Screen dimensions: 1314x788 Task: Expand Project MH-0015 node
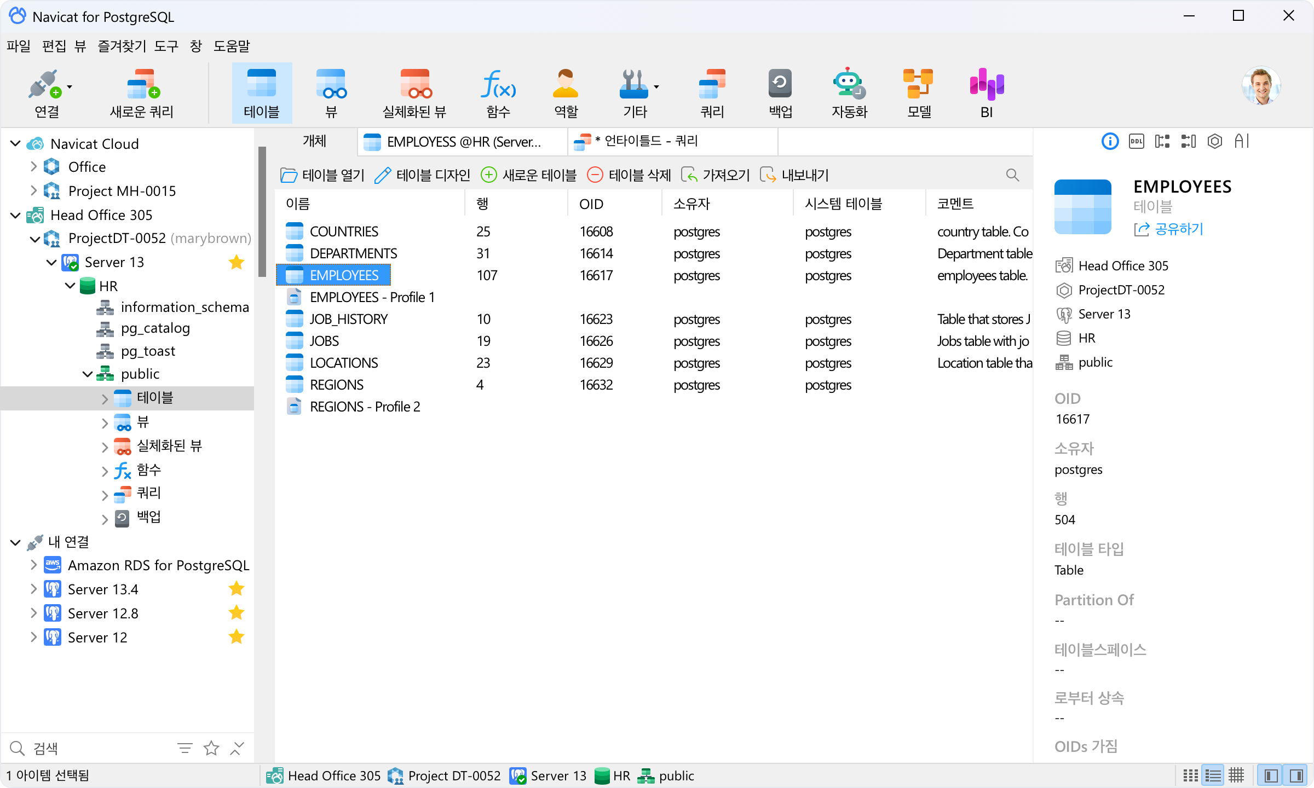point(33,190)
